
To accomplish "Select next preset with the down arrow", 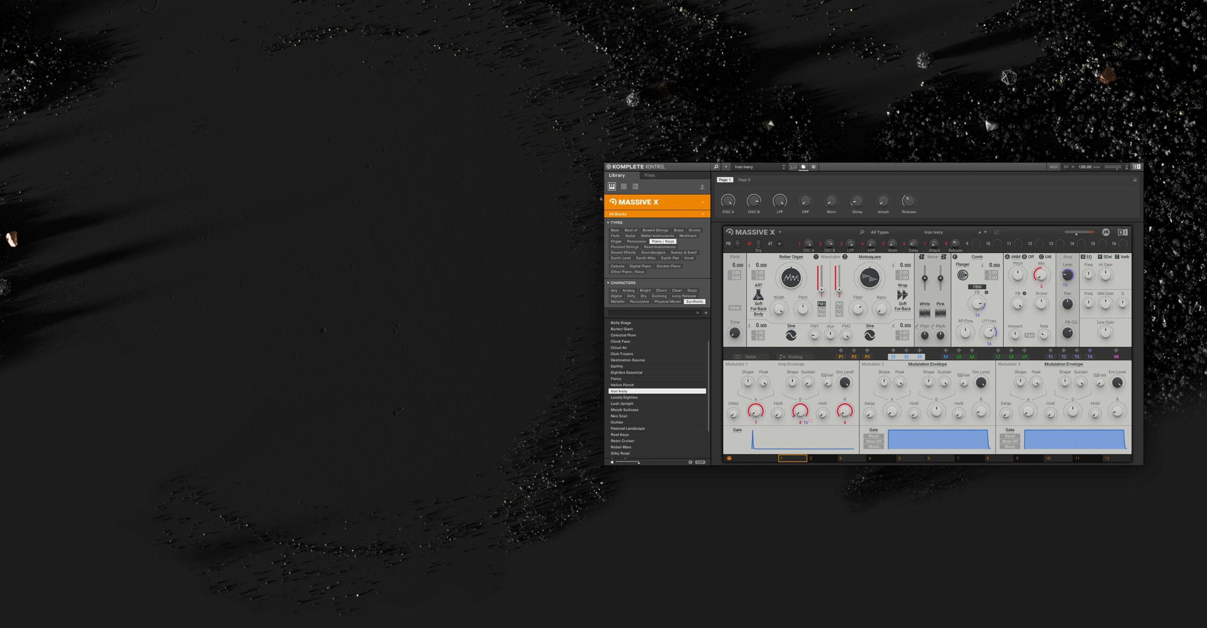I will [985, 232].
